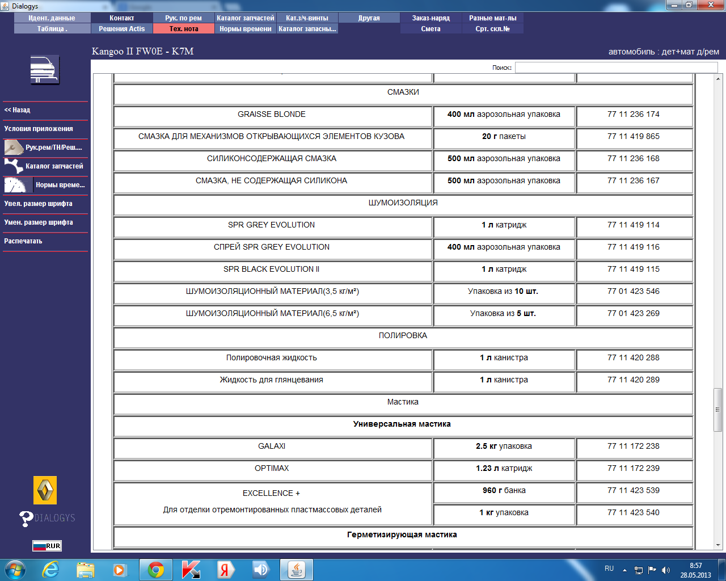Open Kaspersky icon in taskbar
The width and height of the screenshot is (726, 581).
191,570
